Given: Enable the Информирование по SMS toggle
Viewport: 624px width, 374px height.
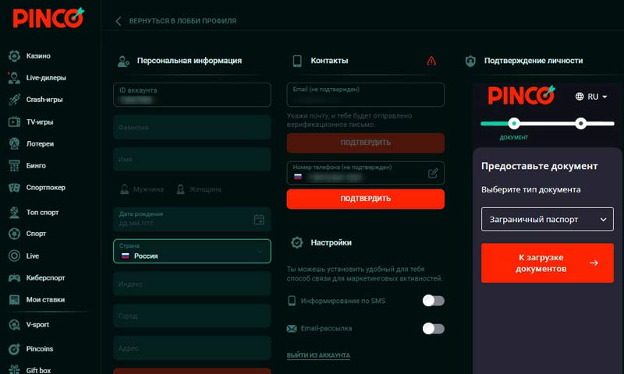Looking at the screenshot, I should pos(433,301).
